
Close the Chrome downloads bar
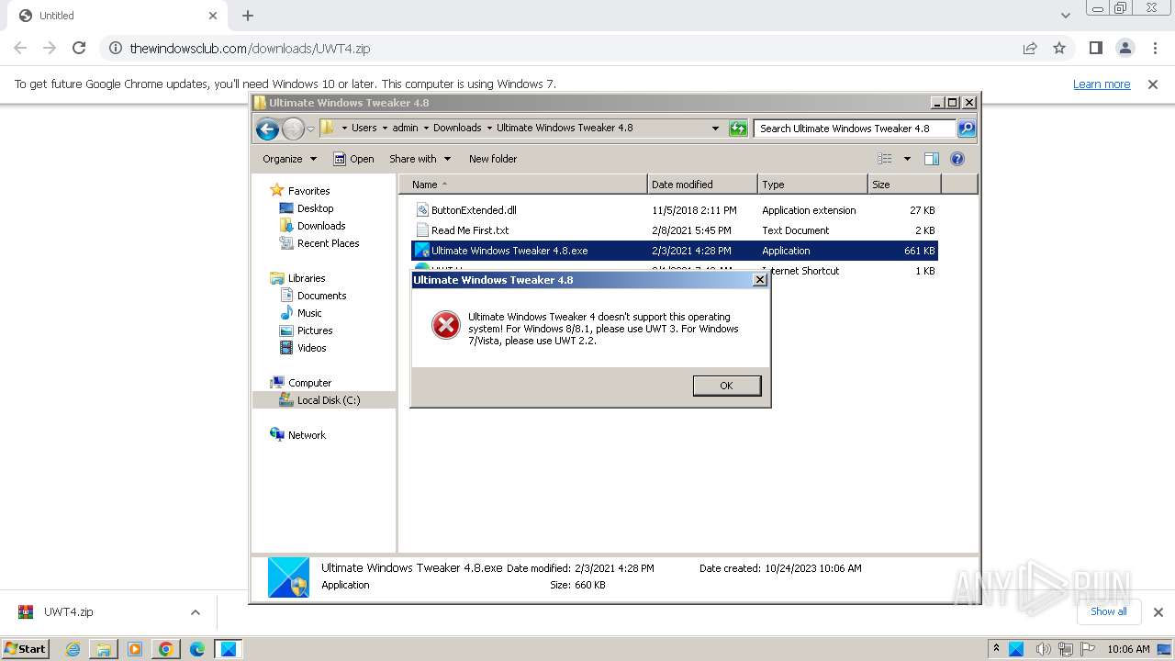pyautogui.click(x=1158, y=612)
